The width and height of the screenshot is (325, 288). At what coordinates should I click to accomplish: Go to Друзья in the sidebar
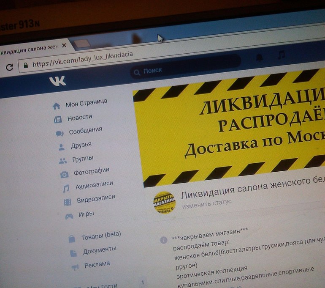[x=81, y=145]
